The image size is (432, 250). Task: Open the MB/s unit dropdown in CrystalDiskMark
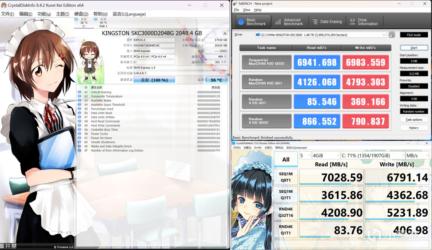pos(417,156)
